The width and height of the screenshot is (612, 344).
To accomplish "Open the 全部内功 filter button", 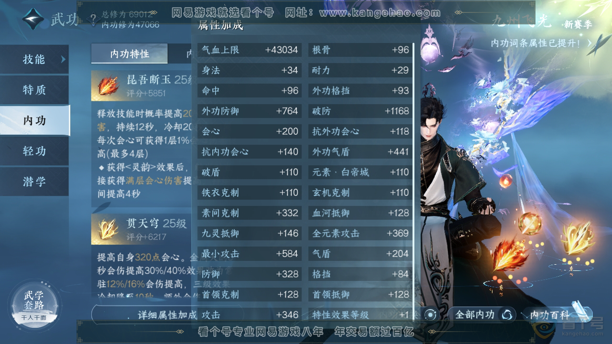I will pyautogui.click(x=481, y=314).
